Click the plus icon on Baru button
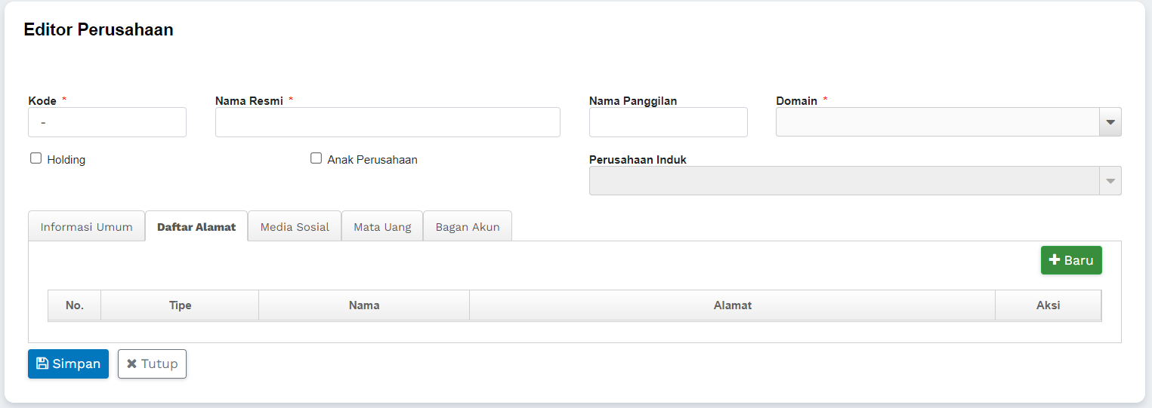Screen dimensions: 1152x408 point(1055,260)
